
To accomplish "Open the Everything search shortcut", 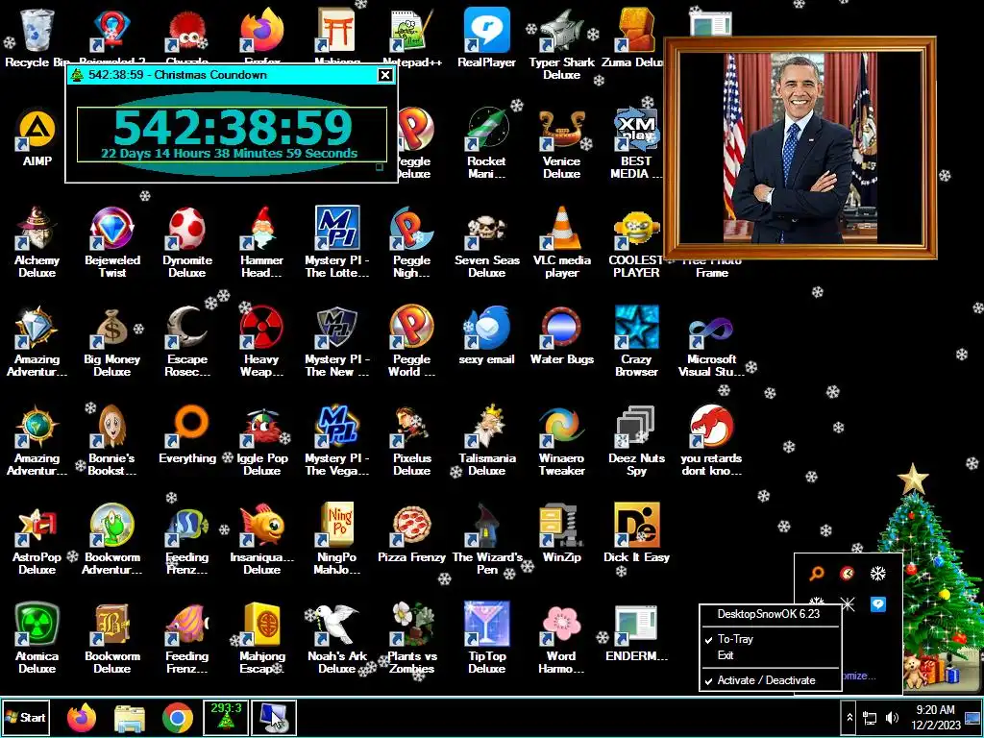I will tap(187, 434).
